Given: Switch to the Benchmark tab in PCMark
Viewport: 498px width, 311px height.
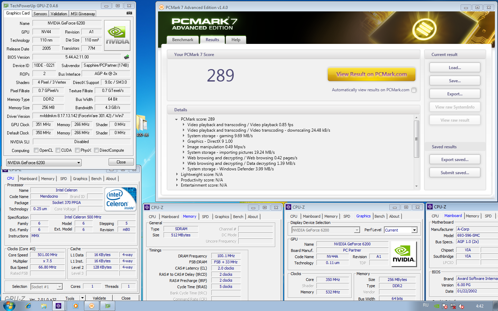Looking at the screenshot, I should pyautogui.click(x=183, y=40).
